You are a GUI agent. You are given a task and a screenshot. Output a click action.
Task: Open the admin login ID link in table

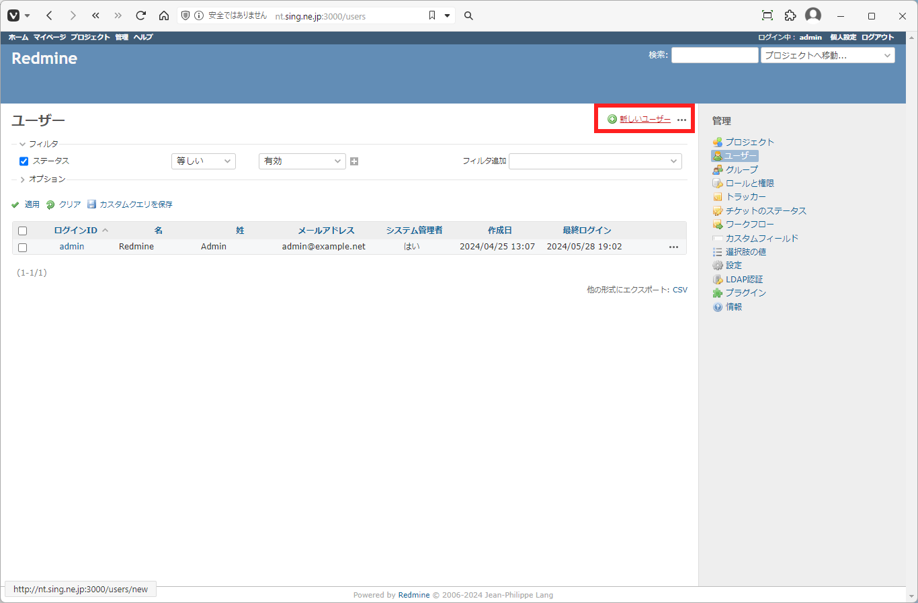click(72, 247)
